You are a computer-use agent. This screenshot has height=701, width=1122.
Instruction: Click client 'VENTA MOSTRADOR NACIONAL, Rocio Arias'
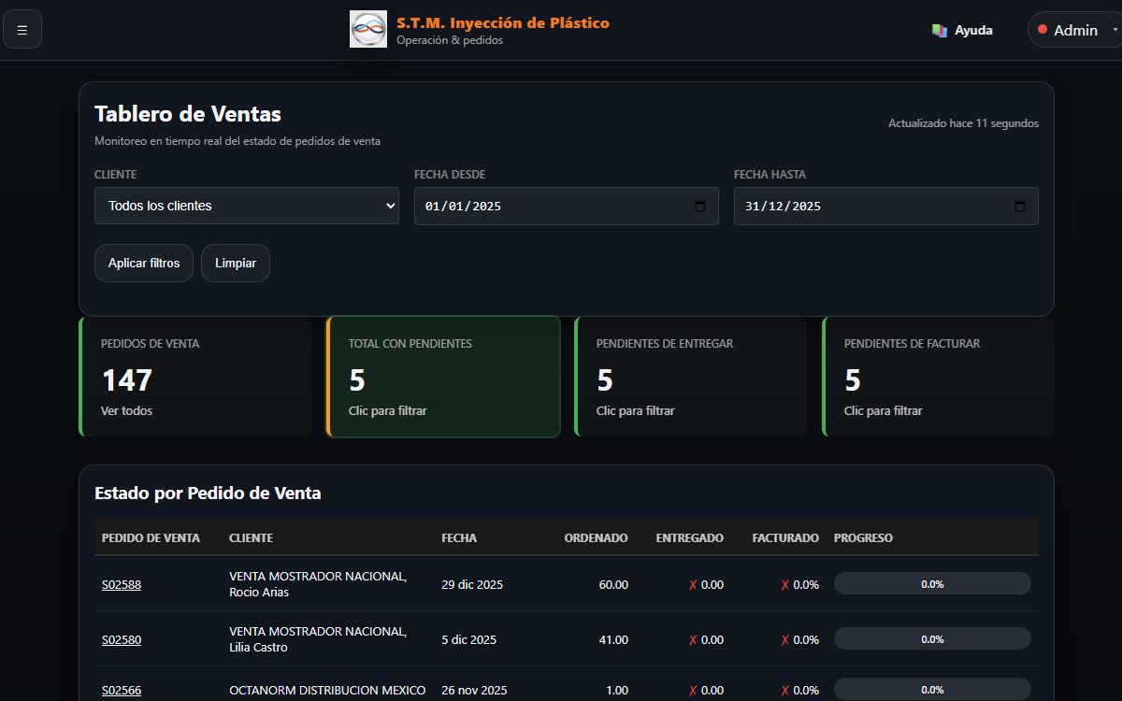click(x=318, y=584)
